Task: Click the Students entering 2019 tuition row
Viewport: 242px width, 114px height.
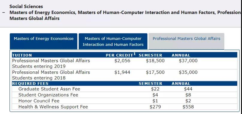Action: pos(124,63)
